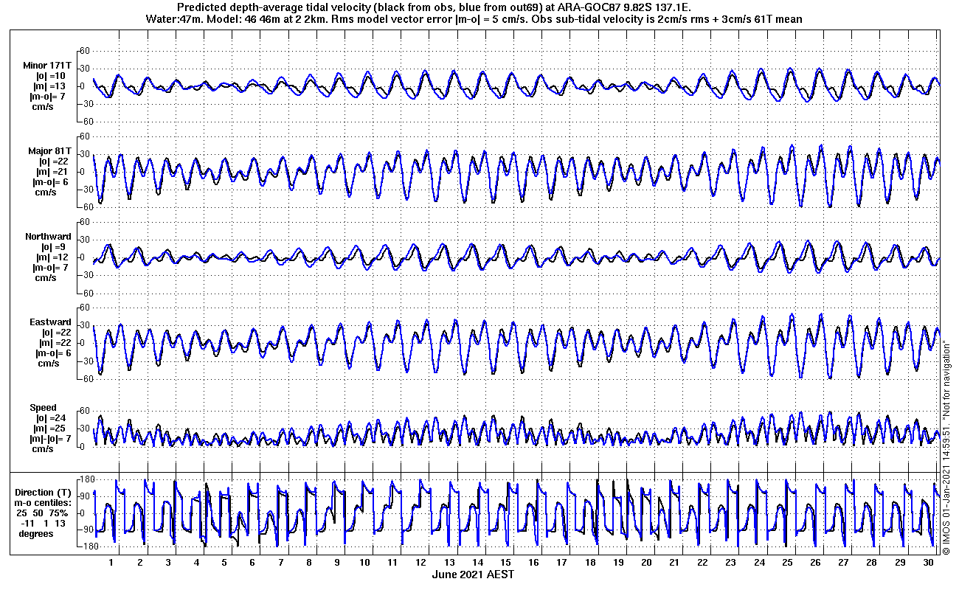Click day 22 on the date axis
959x590 pixels.
[x=703, y=562]
